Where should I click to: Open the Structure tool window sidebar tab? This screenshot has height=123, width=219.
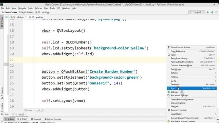(x=2, y=93)
